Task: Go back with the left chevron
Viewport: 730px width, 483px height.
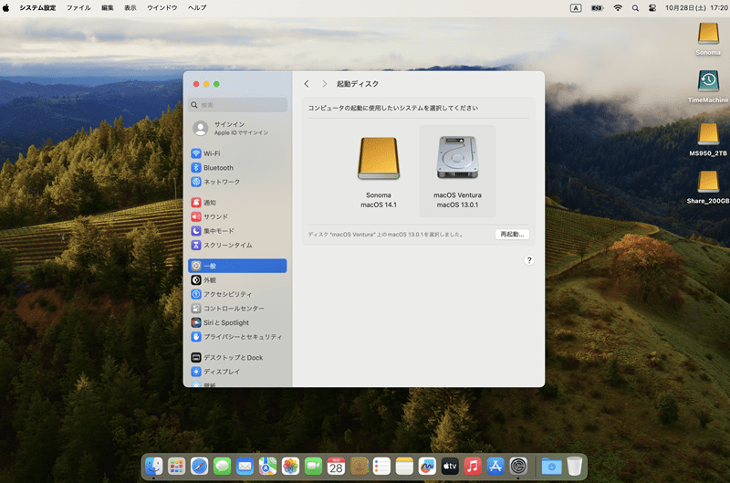Action: [x=307, y=84]
